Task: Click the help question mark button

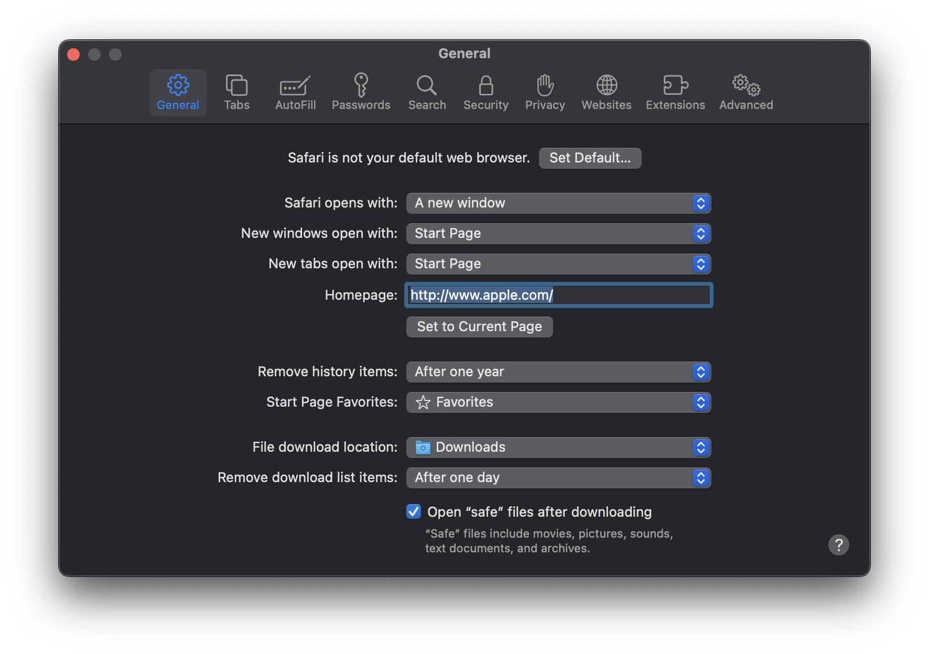Action: tap(838, 545)
